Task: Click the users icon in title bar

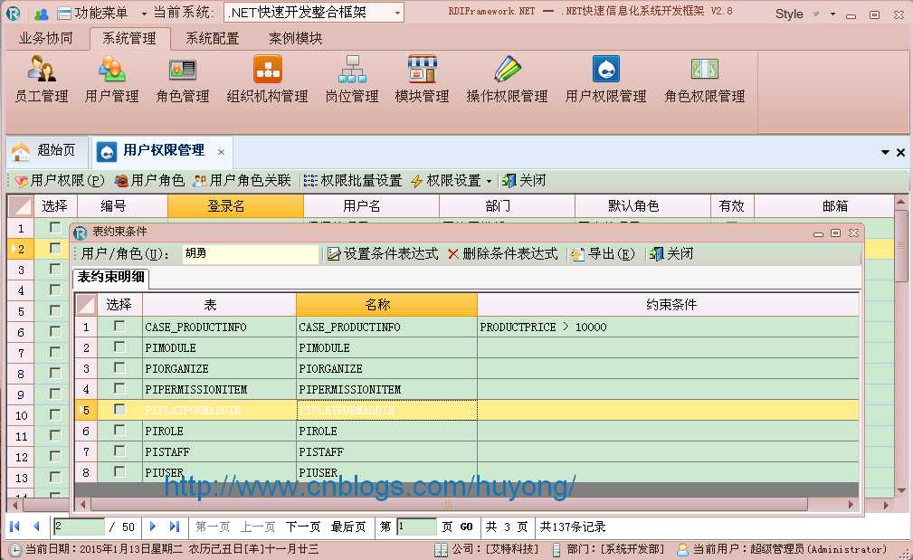Action: (41, 14)
